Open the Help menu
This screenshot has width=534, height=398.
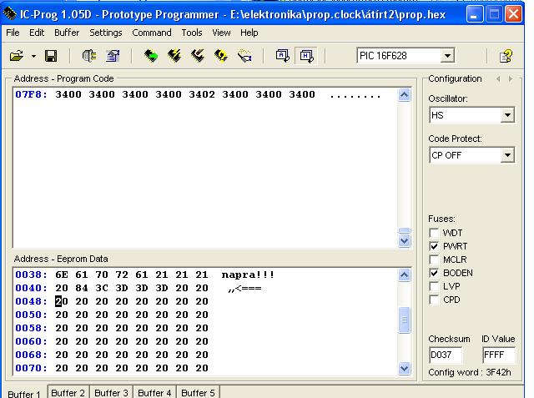pyautogui.click(x=249, y=33)
